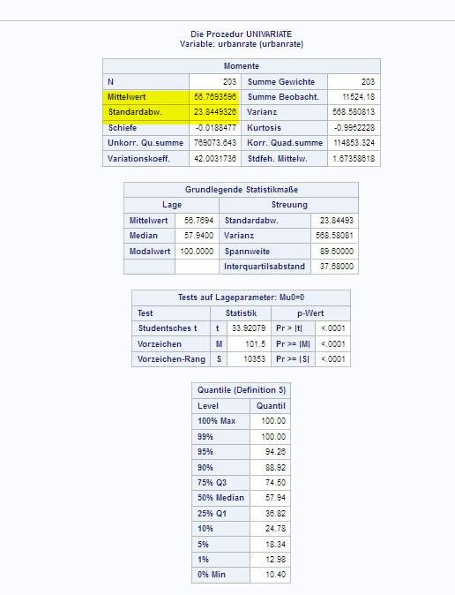Select the Interquartilsabstand value 37.68000
This screenshot has height=595, width=455.
pos(337,266)
